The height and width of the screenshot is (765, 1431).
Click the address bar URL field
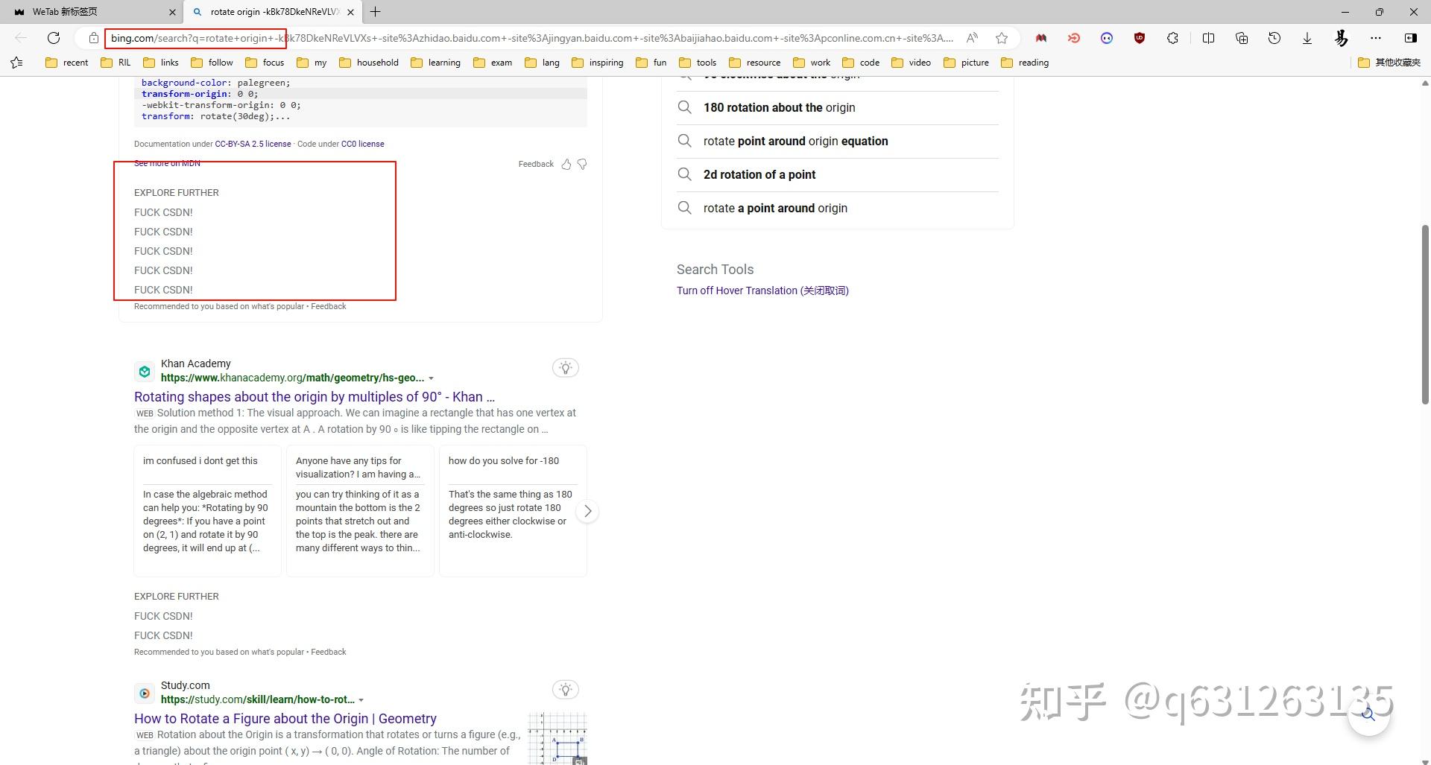pos(532,38)
